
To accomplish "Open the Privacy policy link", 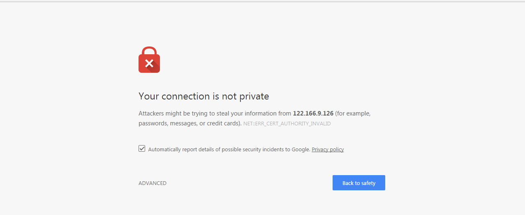I will 328,150.
